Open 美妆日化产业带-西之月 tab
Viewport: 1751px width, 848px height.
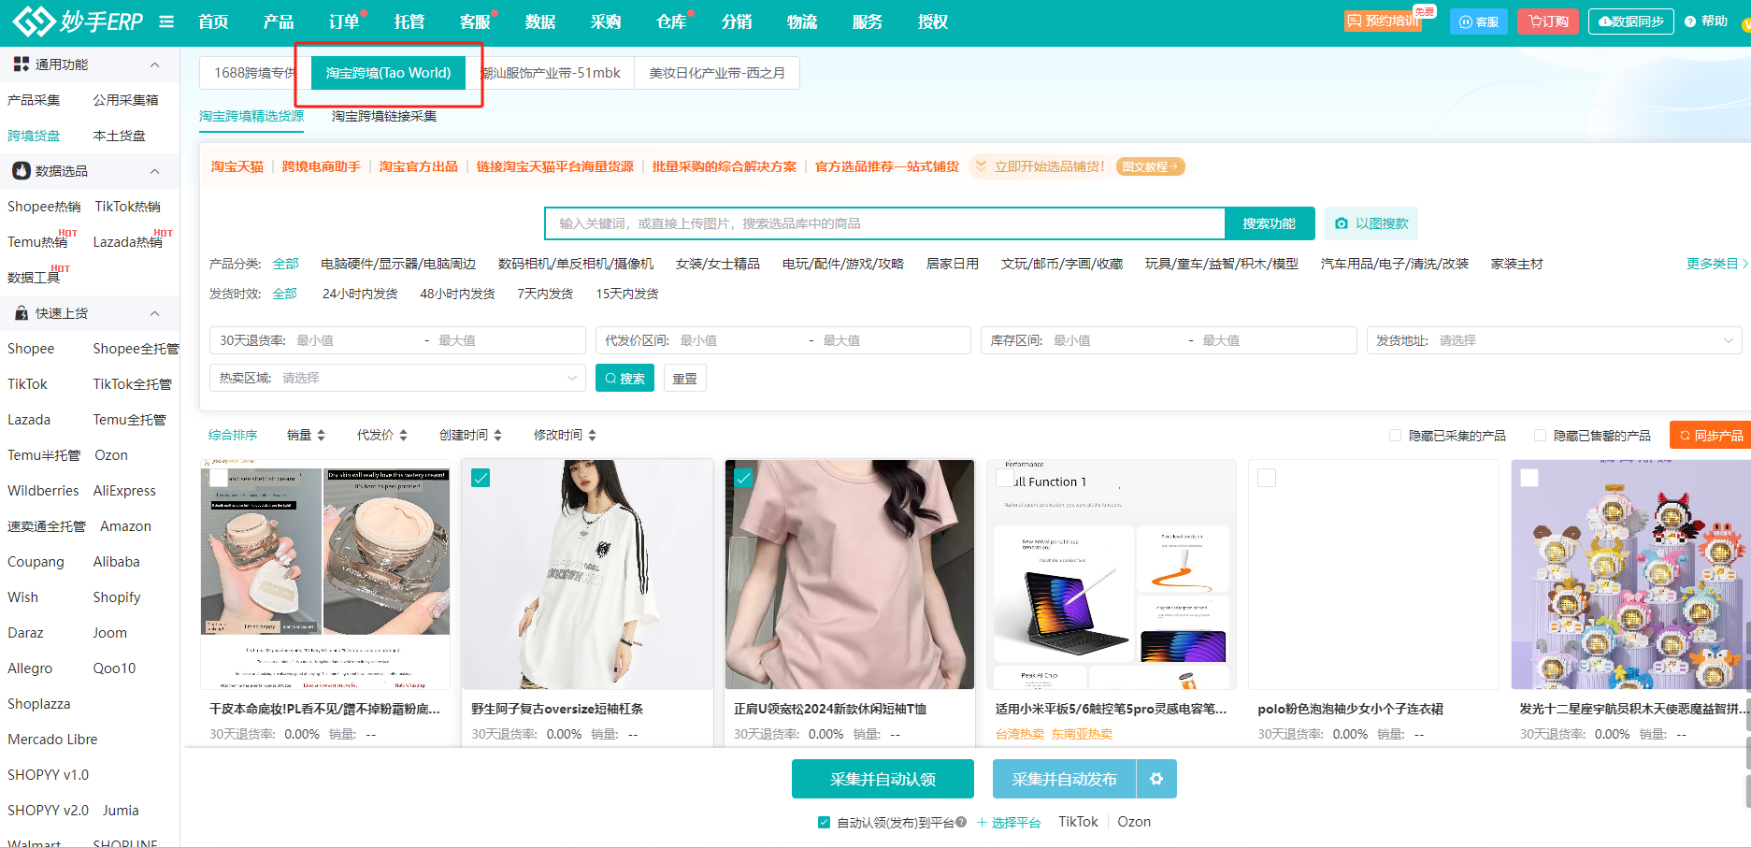tap(717, 73)
